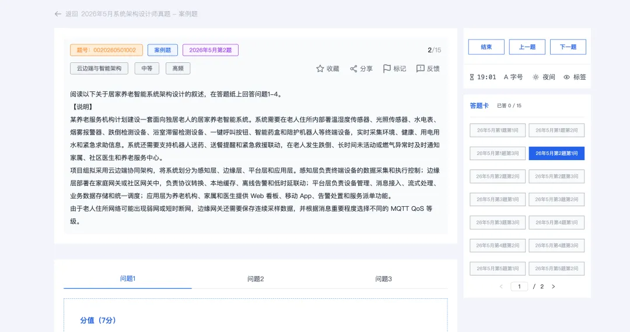Screen dimensions: 630x332
Task: Click answer card previous page arrow
Action: tap(501, 287)
